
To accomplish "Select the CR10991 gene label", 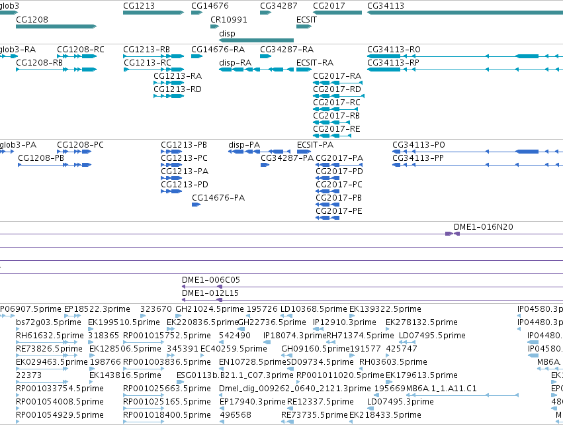I will coord(229,19).
